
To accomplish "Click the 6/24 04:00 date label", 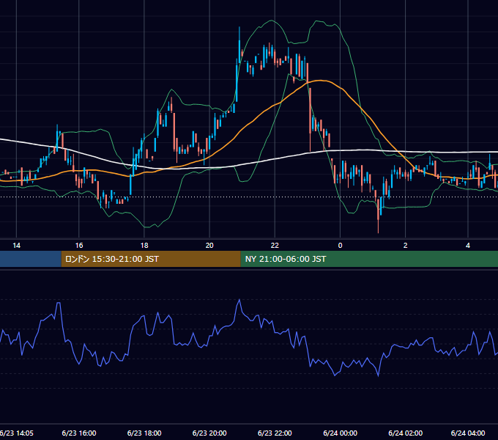I will [x=468, y=433].
